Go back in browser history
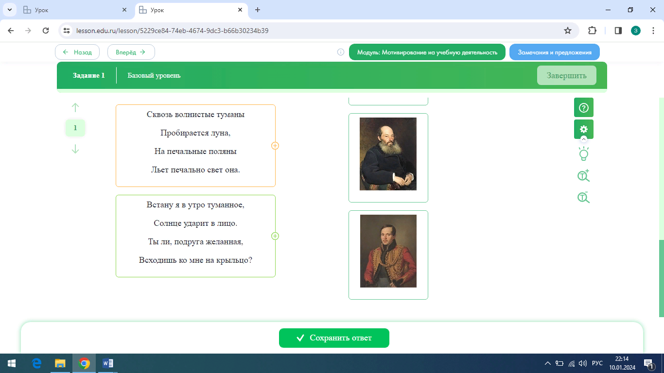664x373 pixels. coord(11,31)
